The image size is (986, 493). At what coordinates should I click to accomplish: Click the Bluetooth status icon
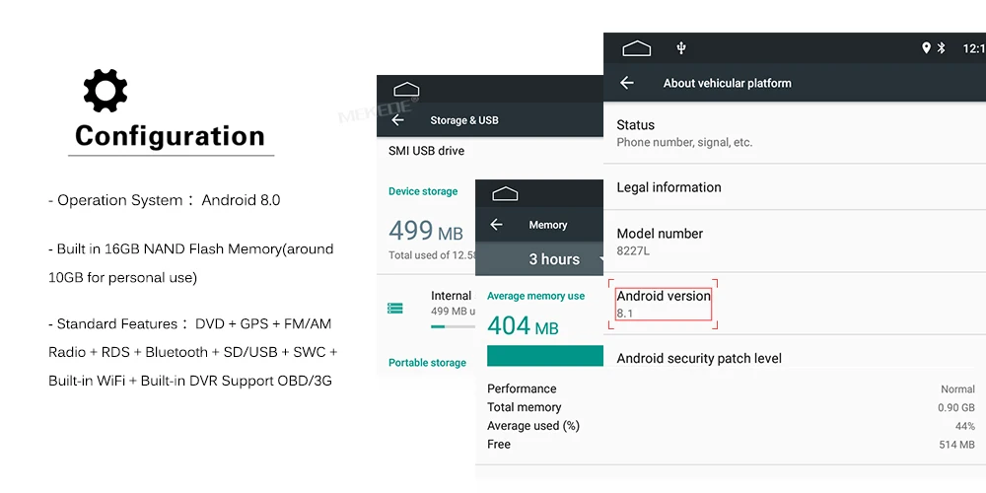point(942,47)
